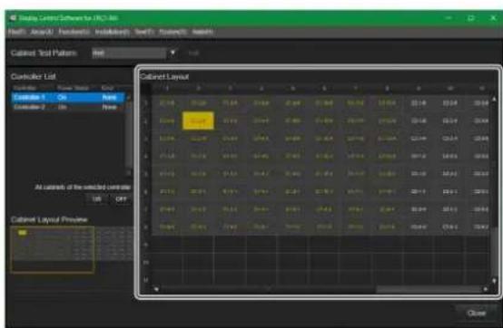This screenshot has width=503, height=328.
Task: Click the Controller List vertical scrollbar
Action: click(x=128, y=134)
